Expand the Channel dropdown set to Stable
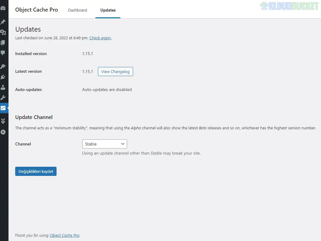 (x=105, y=144)
